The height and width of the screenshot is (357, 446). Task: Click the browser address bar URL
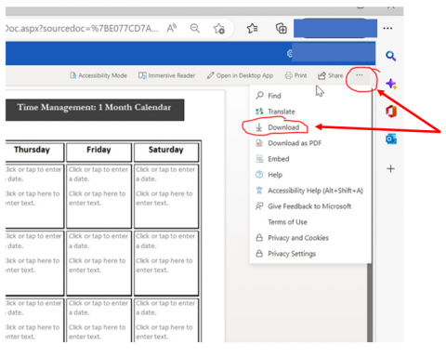point(82,29)
